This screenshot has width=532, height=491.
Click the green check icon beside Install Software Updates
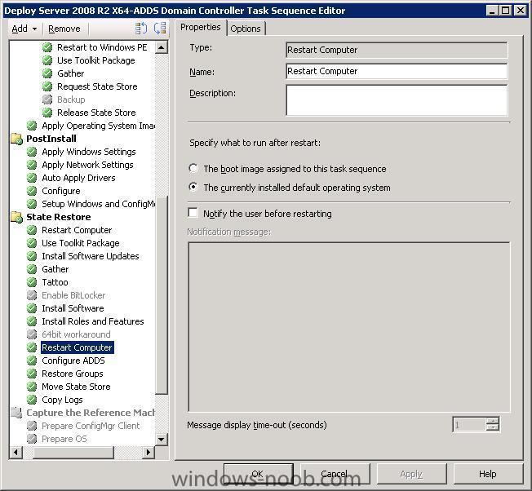coord(32,256)
